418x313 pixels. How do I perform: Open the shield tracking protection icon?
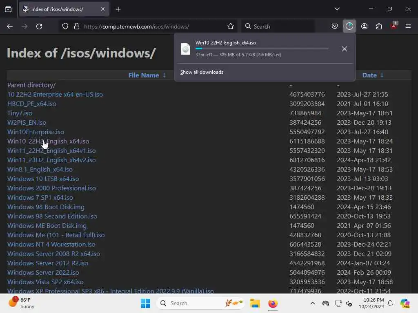click(65, 26)
